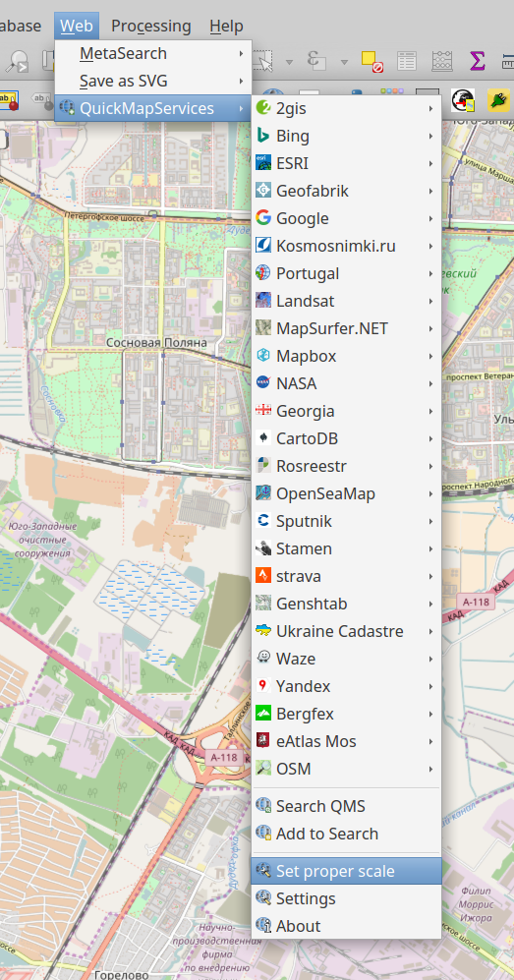This screenshot has height=980, width=514.
Task: Click the 'Сосновая Поляна' map label
Action: click(156, 342)
